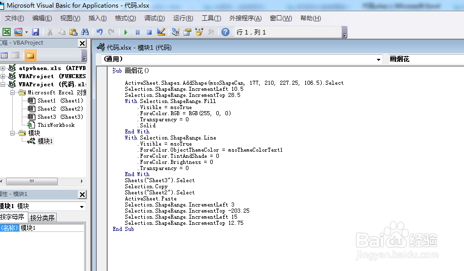Select Sheet3 (Sheet3) in project tree

[60, 117]
